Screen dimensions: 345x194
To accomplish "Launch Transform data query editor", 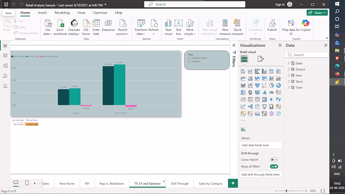I will [x=141, y=28].
